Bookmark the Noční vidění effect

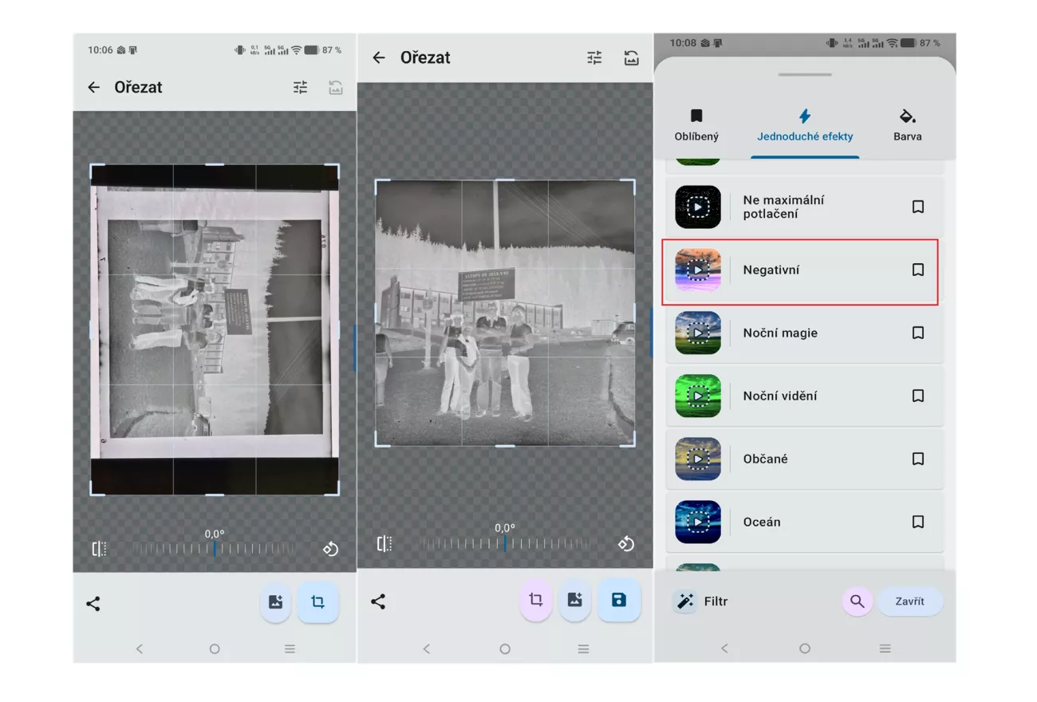(x=918, y=396)
